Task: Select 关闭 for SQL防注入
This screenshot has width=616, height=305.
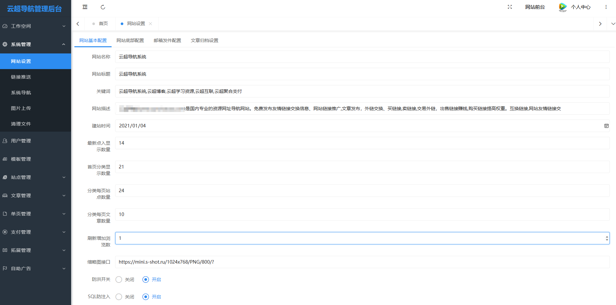Action: [x=119, y=297]
